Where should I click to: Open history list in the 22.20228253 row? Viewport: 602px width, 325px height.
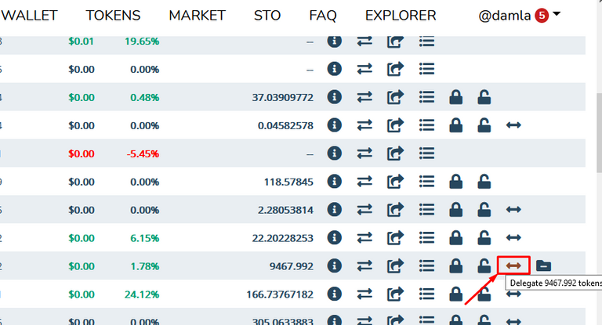(x=426, y=237)
